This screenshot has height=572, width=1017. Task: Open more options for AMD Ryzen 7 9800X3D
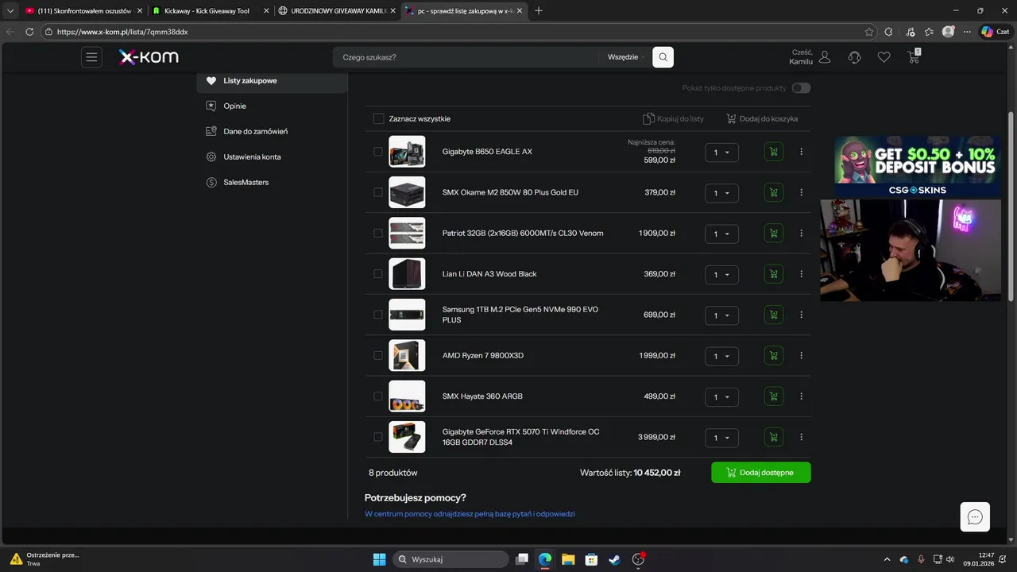point(801,356)
